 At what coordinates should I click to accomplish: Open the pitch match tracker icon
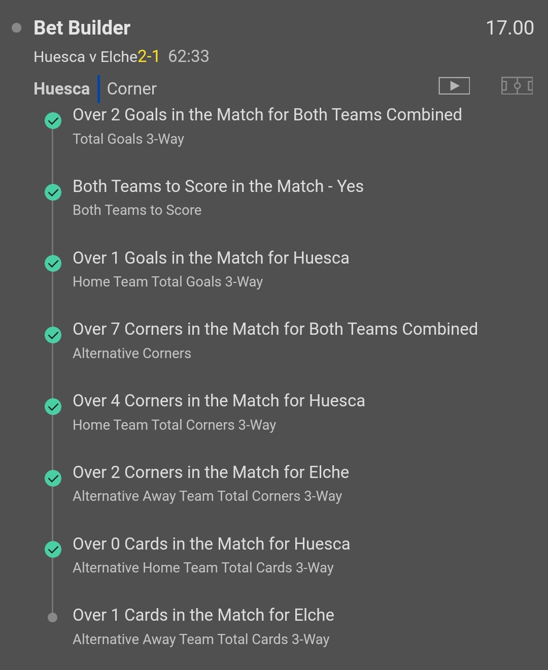coord(517,86)
